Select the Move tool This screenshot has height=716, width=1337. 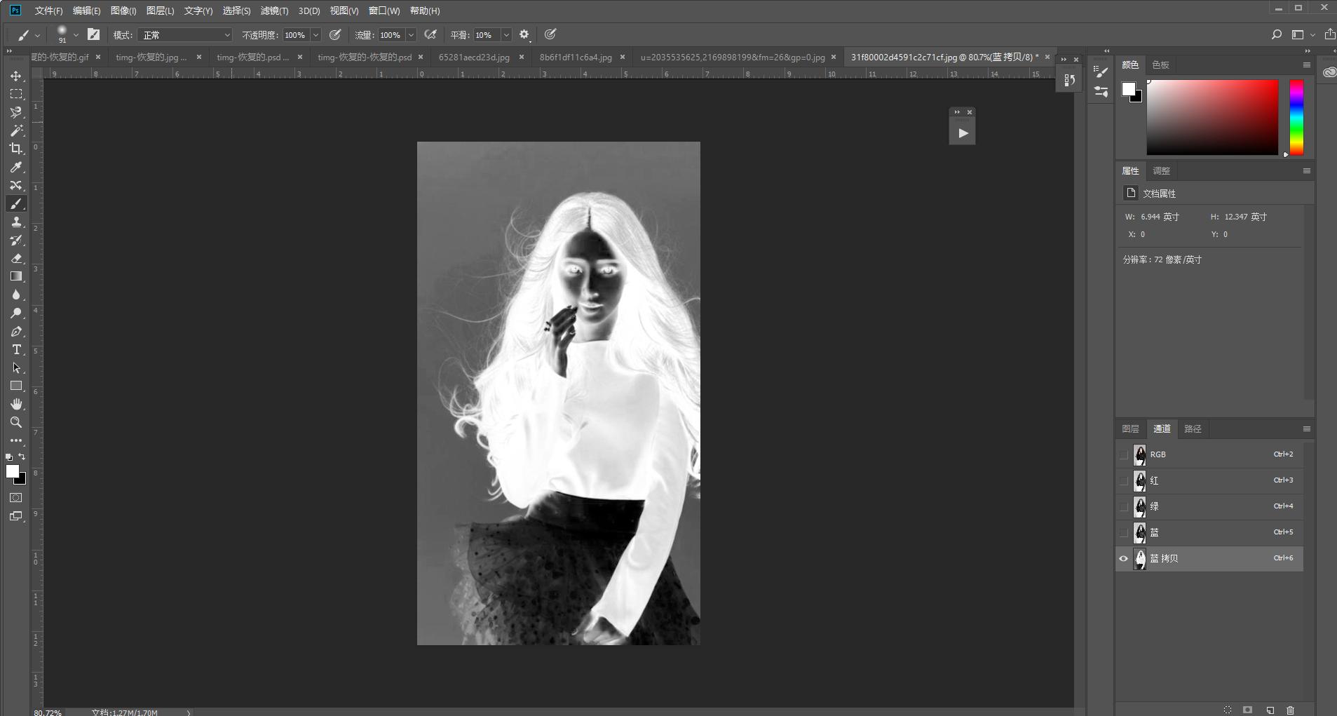(x=16, y=76)
